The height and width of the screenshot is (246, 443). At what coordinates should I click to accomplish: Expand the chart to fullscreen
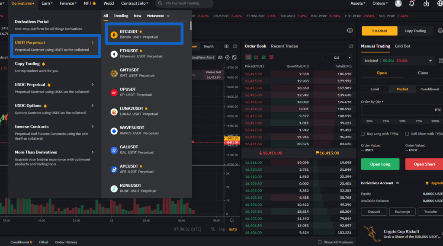(x=235, y=46)
